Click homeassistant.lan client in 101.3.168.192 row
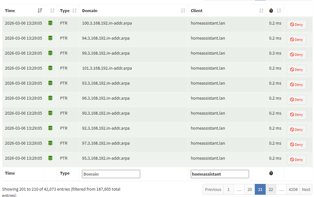 coord(208,68)
